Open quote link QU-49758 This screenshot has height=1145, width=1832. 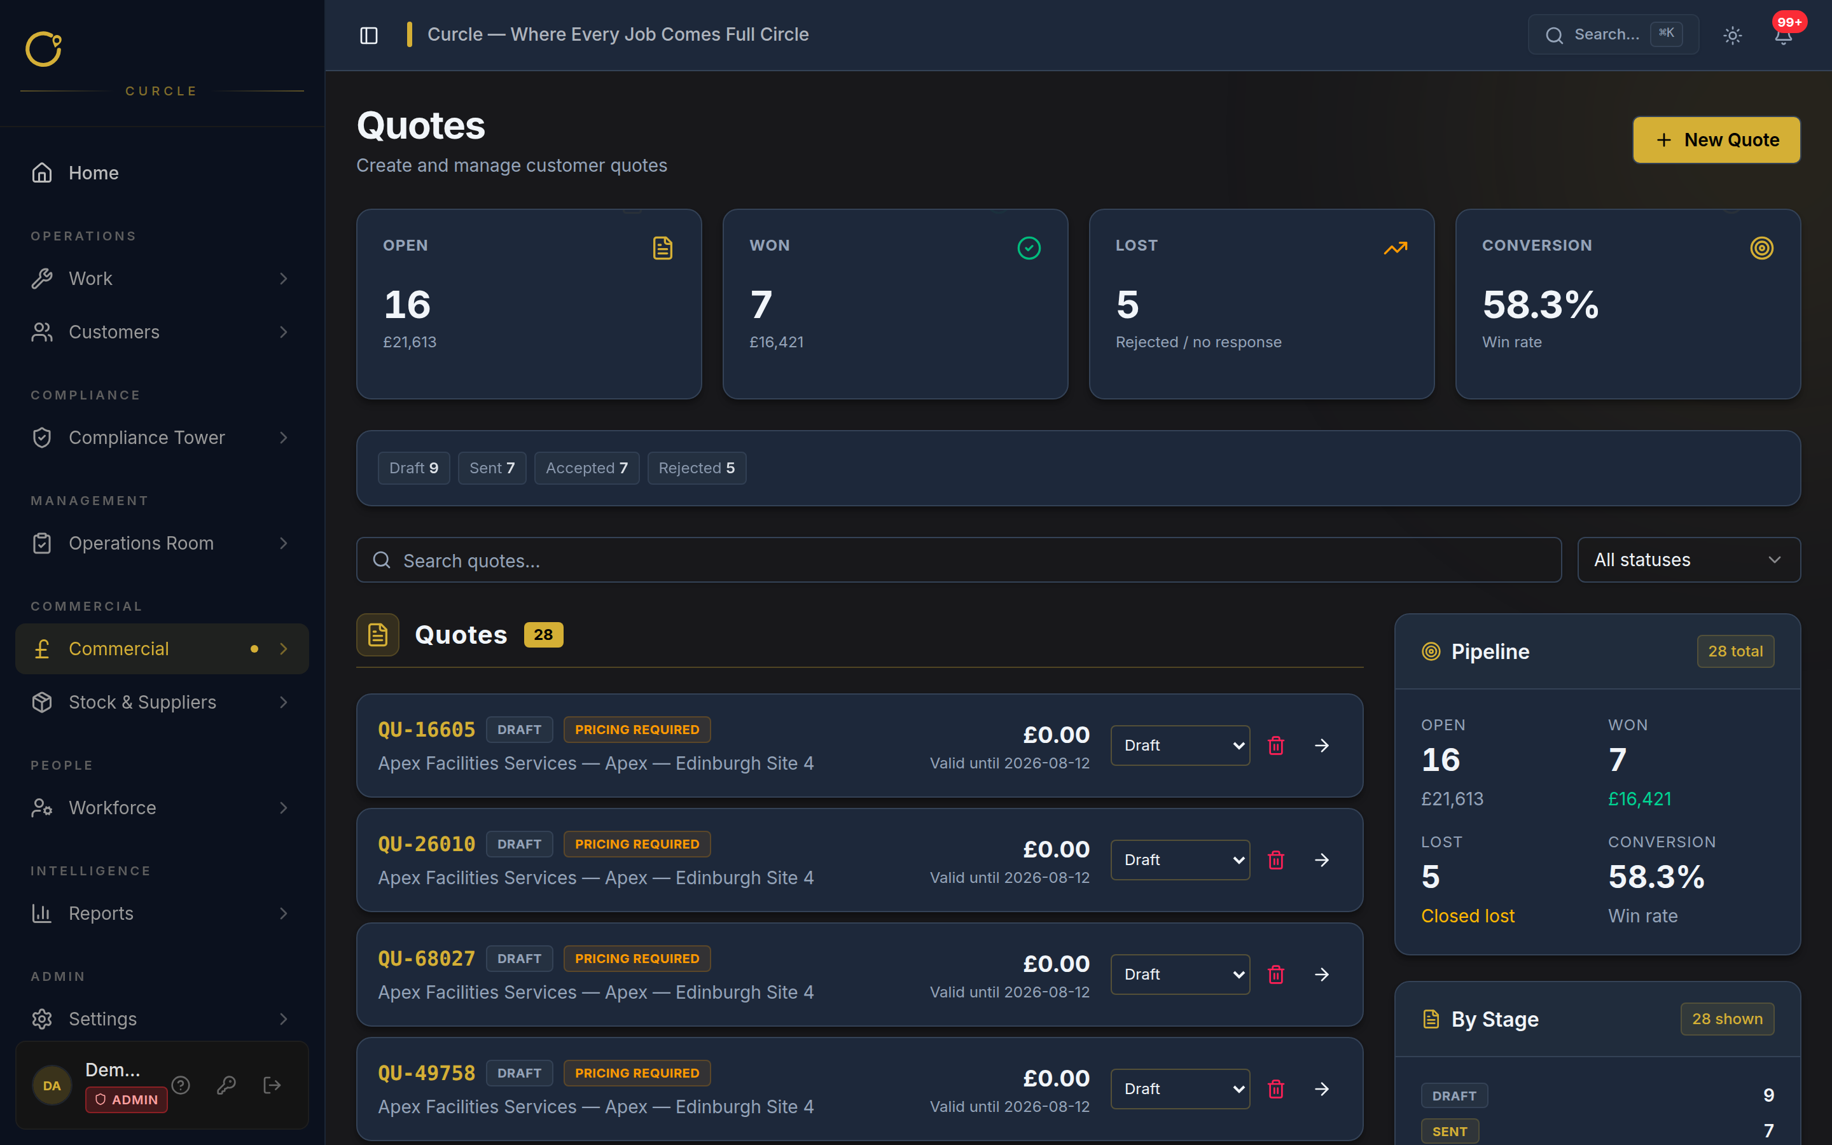426,1073
